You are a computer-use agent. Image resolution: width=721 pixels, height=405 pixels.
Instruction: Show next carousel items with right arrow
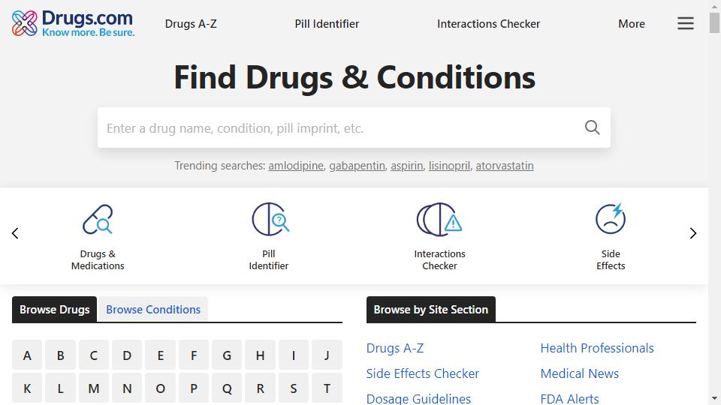(693, 233)
